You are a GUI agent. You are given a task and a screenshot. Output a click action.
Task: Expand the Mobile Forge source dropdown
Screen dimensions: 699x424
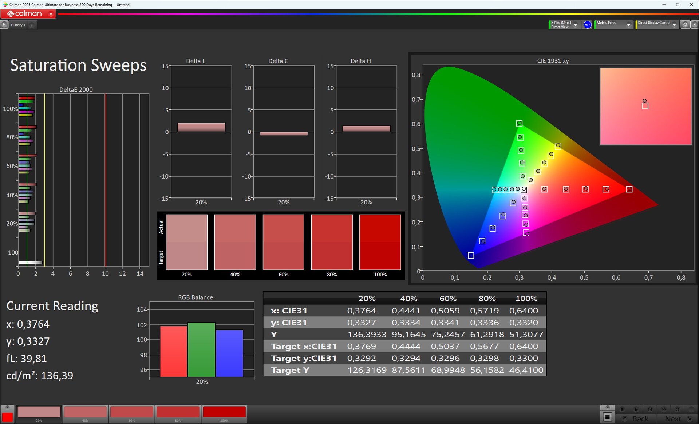pyautogui.click(x=628, y=25)
